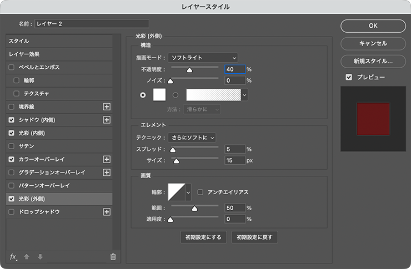
Task: Click the move effect up arrow
Action: click(27, 256)
